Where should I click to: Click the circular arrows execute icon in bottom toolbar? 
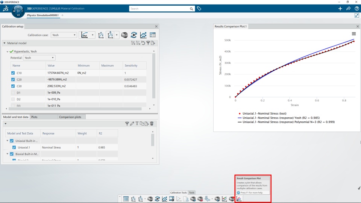(x=158, y=199)
